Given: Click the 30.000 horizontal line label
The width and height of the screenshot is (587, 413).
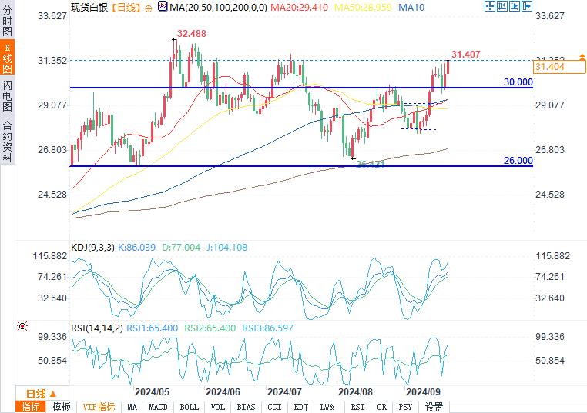Looking at the screenshot, I should click(518, 82).
